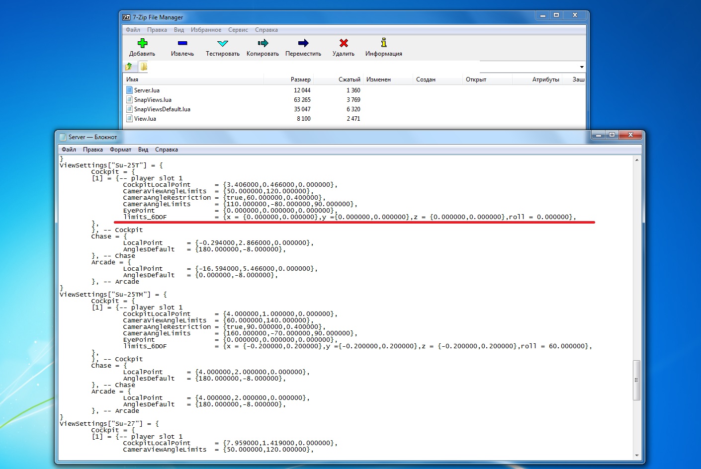Click the Информация (info) toolbar icon
The image size is (701, 469).
(383, 43)
